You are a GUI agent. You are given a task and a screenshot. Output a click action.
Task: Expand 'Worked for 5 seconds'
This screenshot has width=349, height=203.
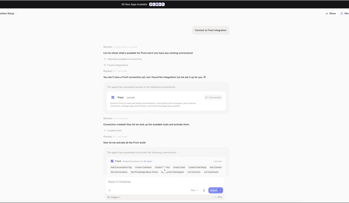click(115, 119)
